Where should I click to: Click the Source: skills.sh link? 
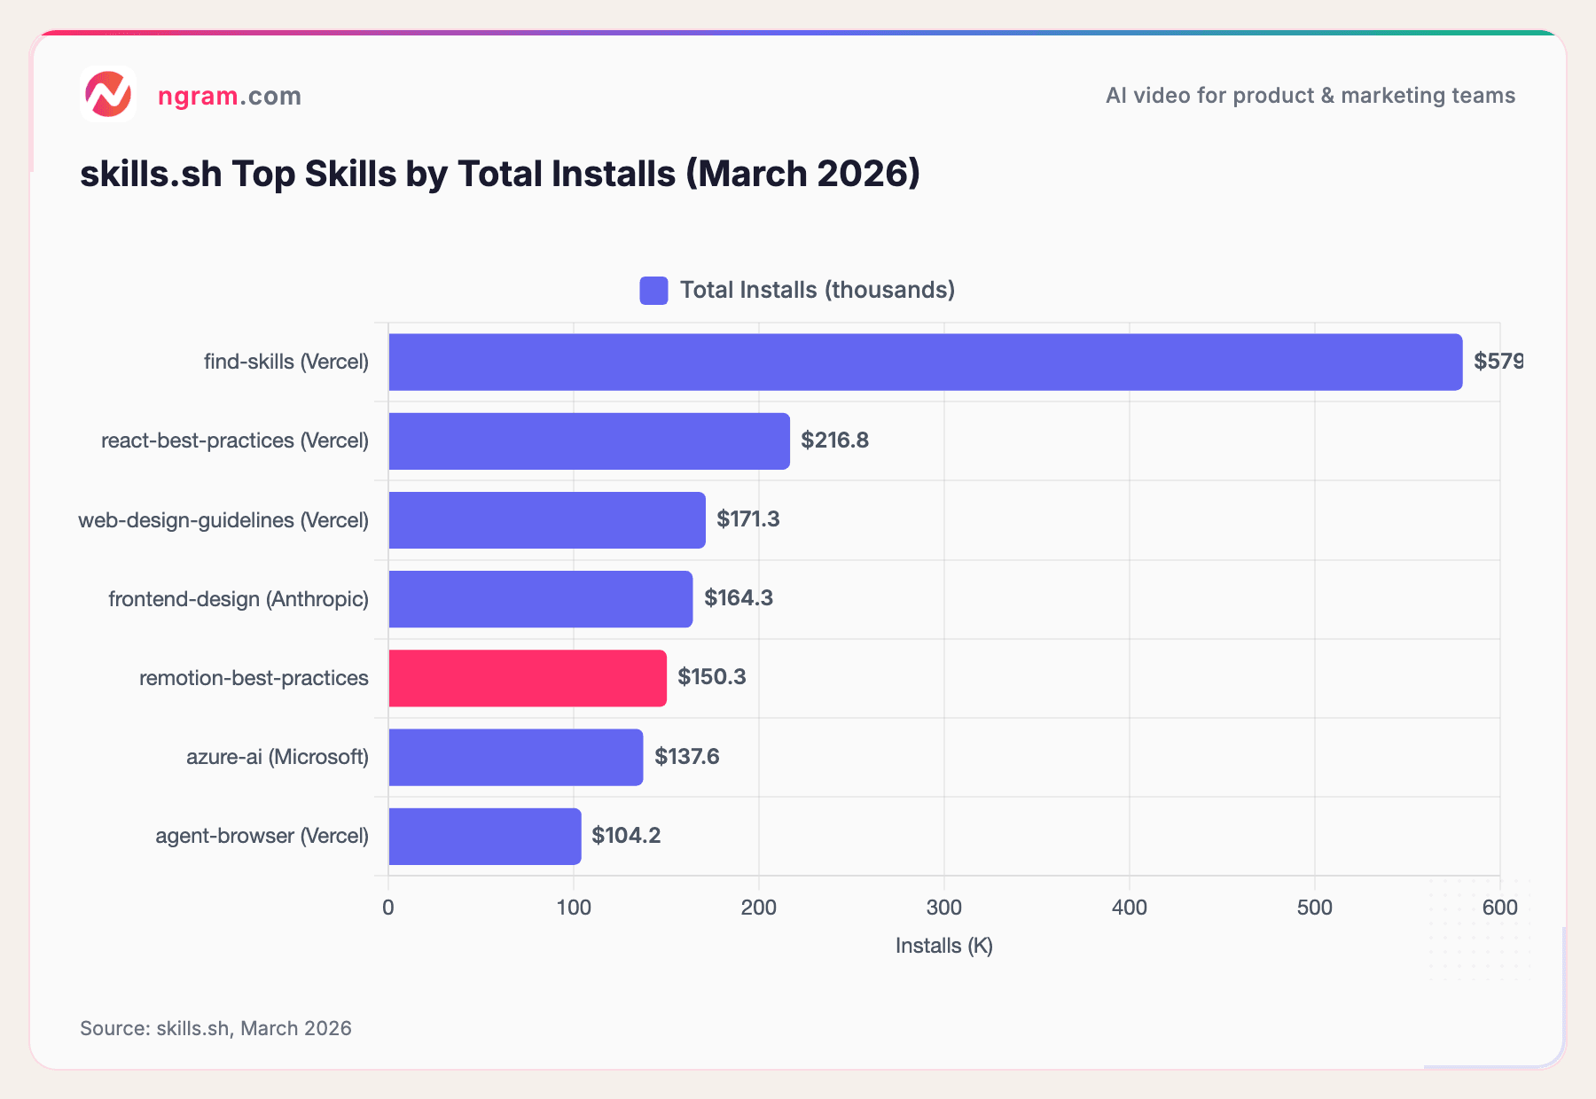click(216, 1028)
